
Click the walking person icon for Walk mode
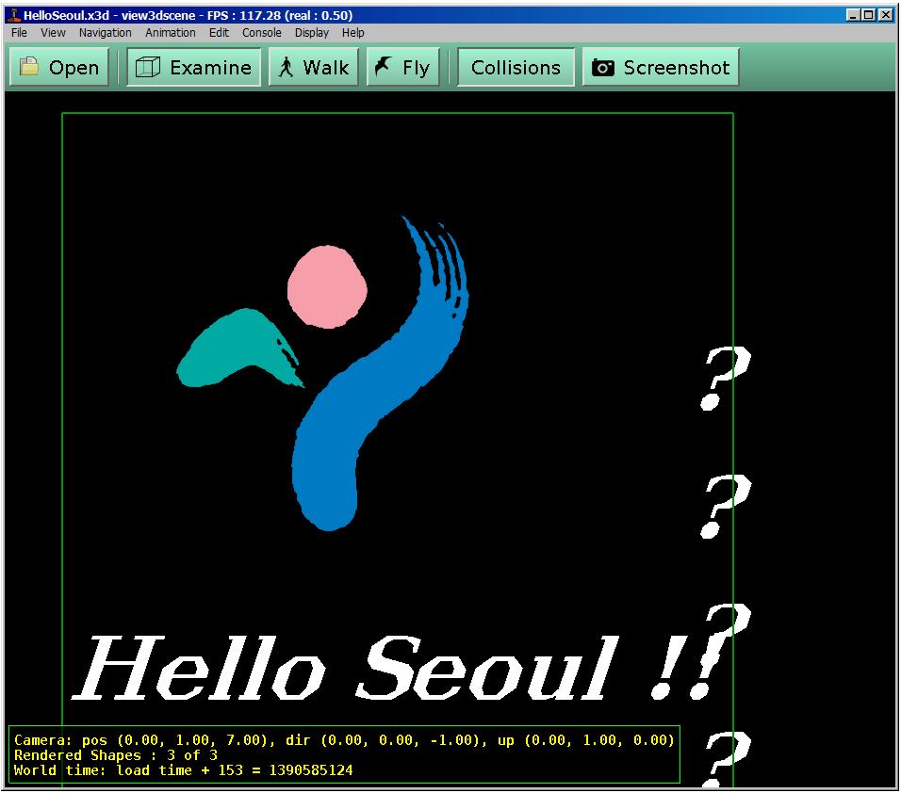tap(287, 68)
